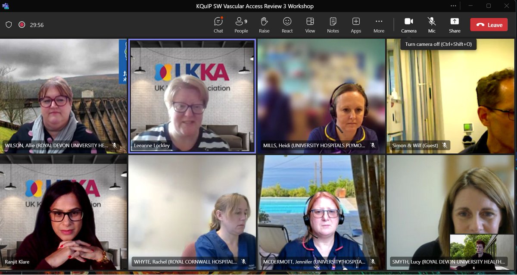Share your screen content
Viewport: 517px width, 275px height.
point(455,25)
